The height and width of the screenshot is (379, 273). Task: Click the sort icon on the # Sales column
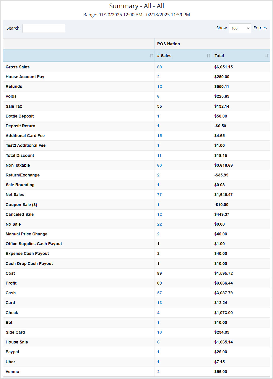coord(208,56)
